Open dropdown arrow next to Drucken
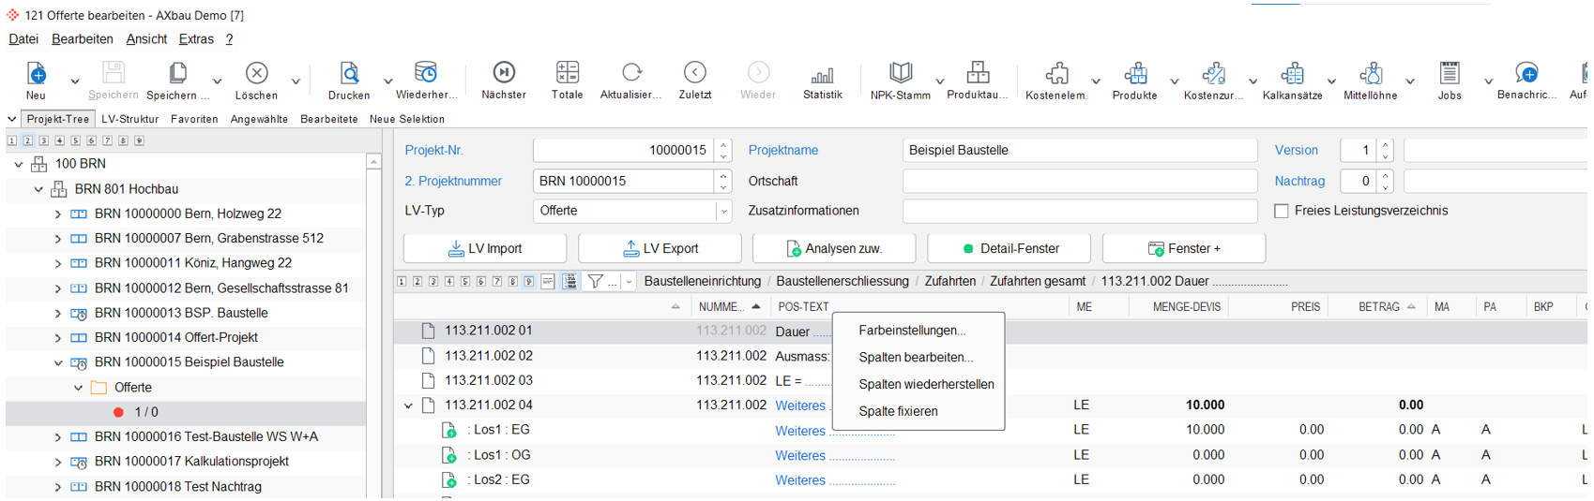The width and height of the screenshot is (1594, 501). [x=387, y=81]
